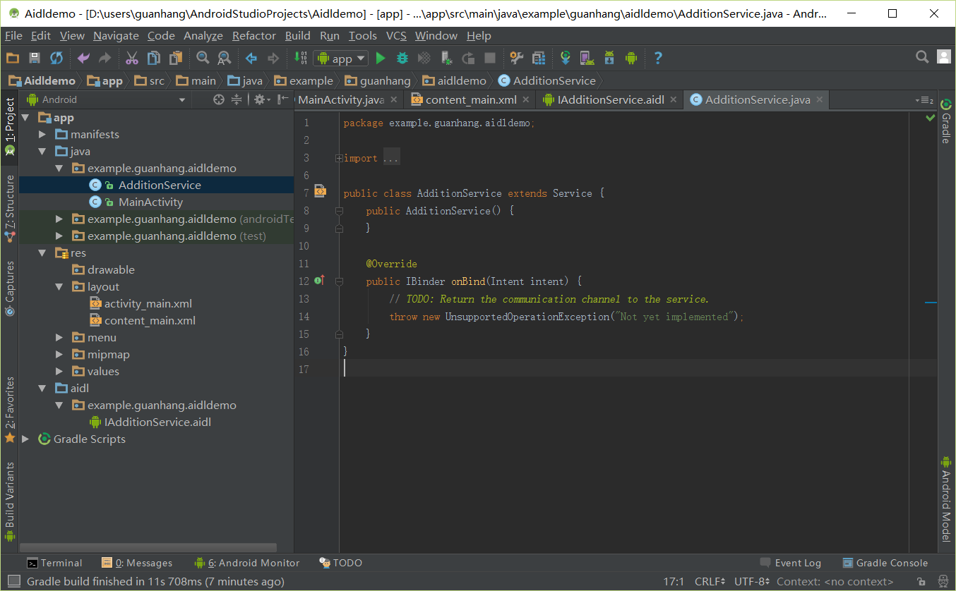Toggle the Terminal tool window
Screen dimensions: 956x591
click(x=54, y=563)
